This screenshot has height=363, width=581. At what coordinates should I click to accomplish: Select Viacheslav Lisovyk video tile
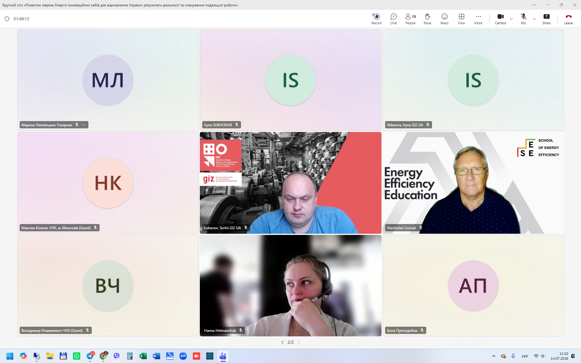(473, 183)
